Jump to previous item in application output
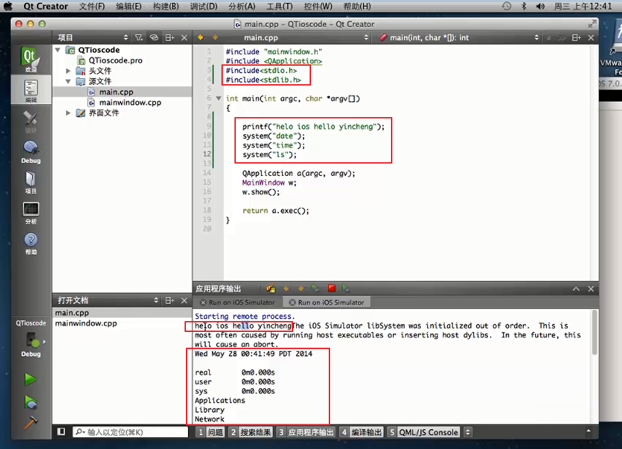Screen dimensions: 622x449 click(x=286, y=288)
